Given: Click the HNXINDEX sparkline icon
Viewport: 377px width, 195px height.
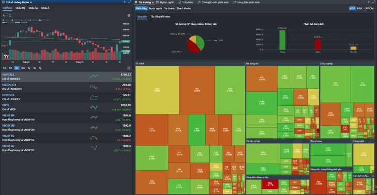Looking at the screenshot, I should coord(94,87).
